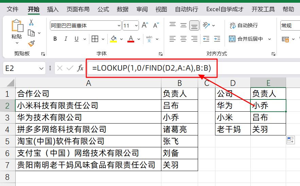The width and height of the screenshot is (300, 186).
Task: Switch to the 开发工具 tab
Action: (263, 9)
